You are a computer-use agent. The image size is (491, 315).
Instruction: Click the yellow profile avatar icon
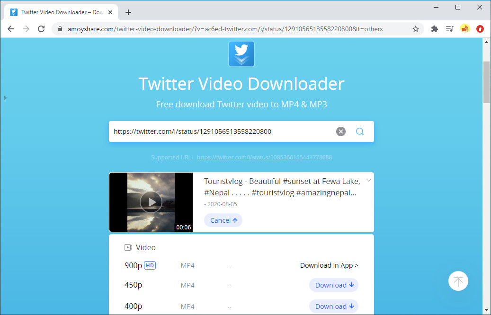coord(465,29)
